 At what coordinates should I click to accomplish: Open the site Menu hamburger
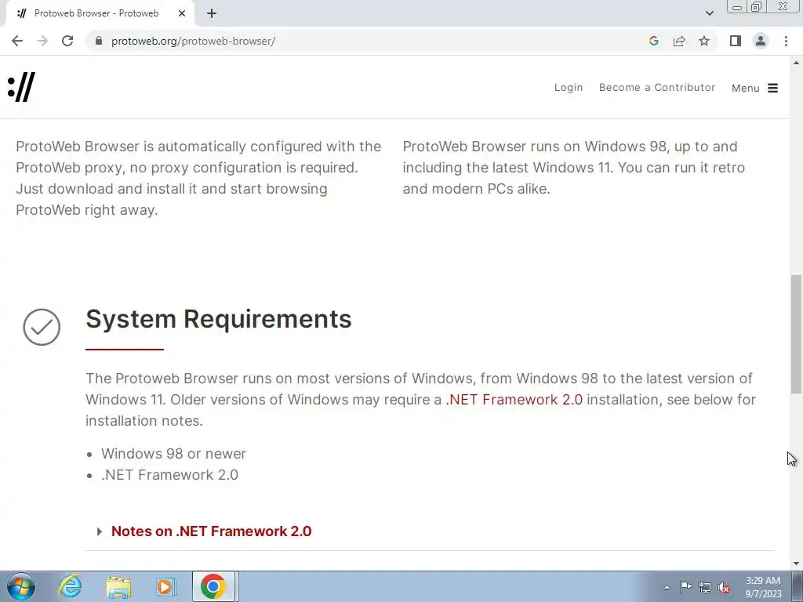point(755,88)
